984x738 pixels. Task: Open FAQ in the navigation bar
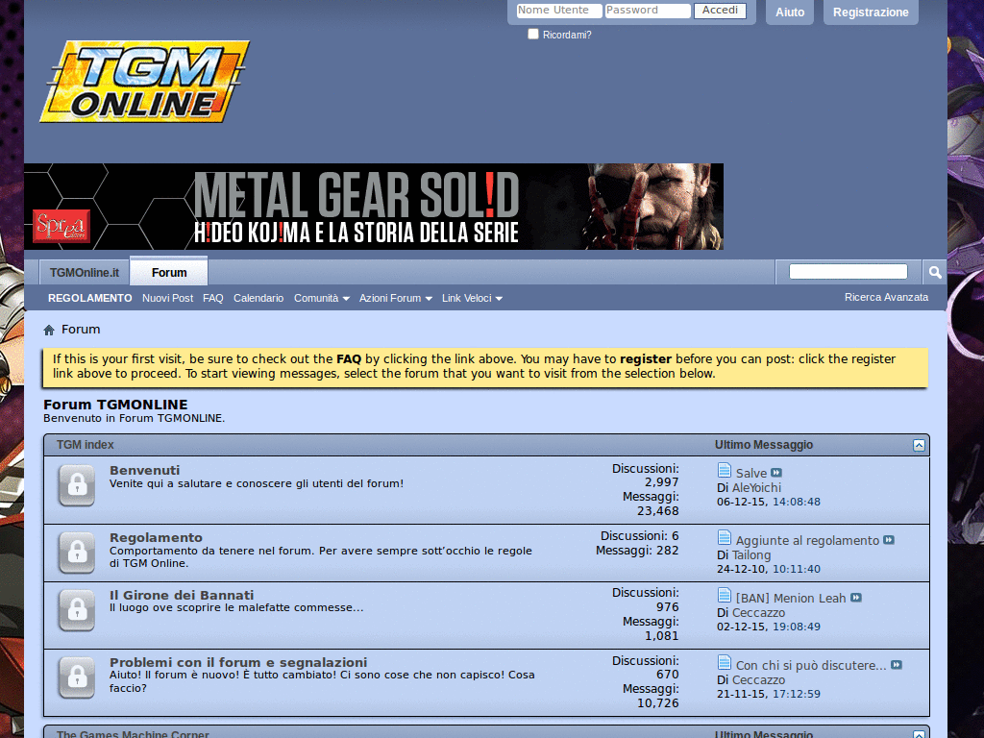pos(212,298)
